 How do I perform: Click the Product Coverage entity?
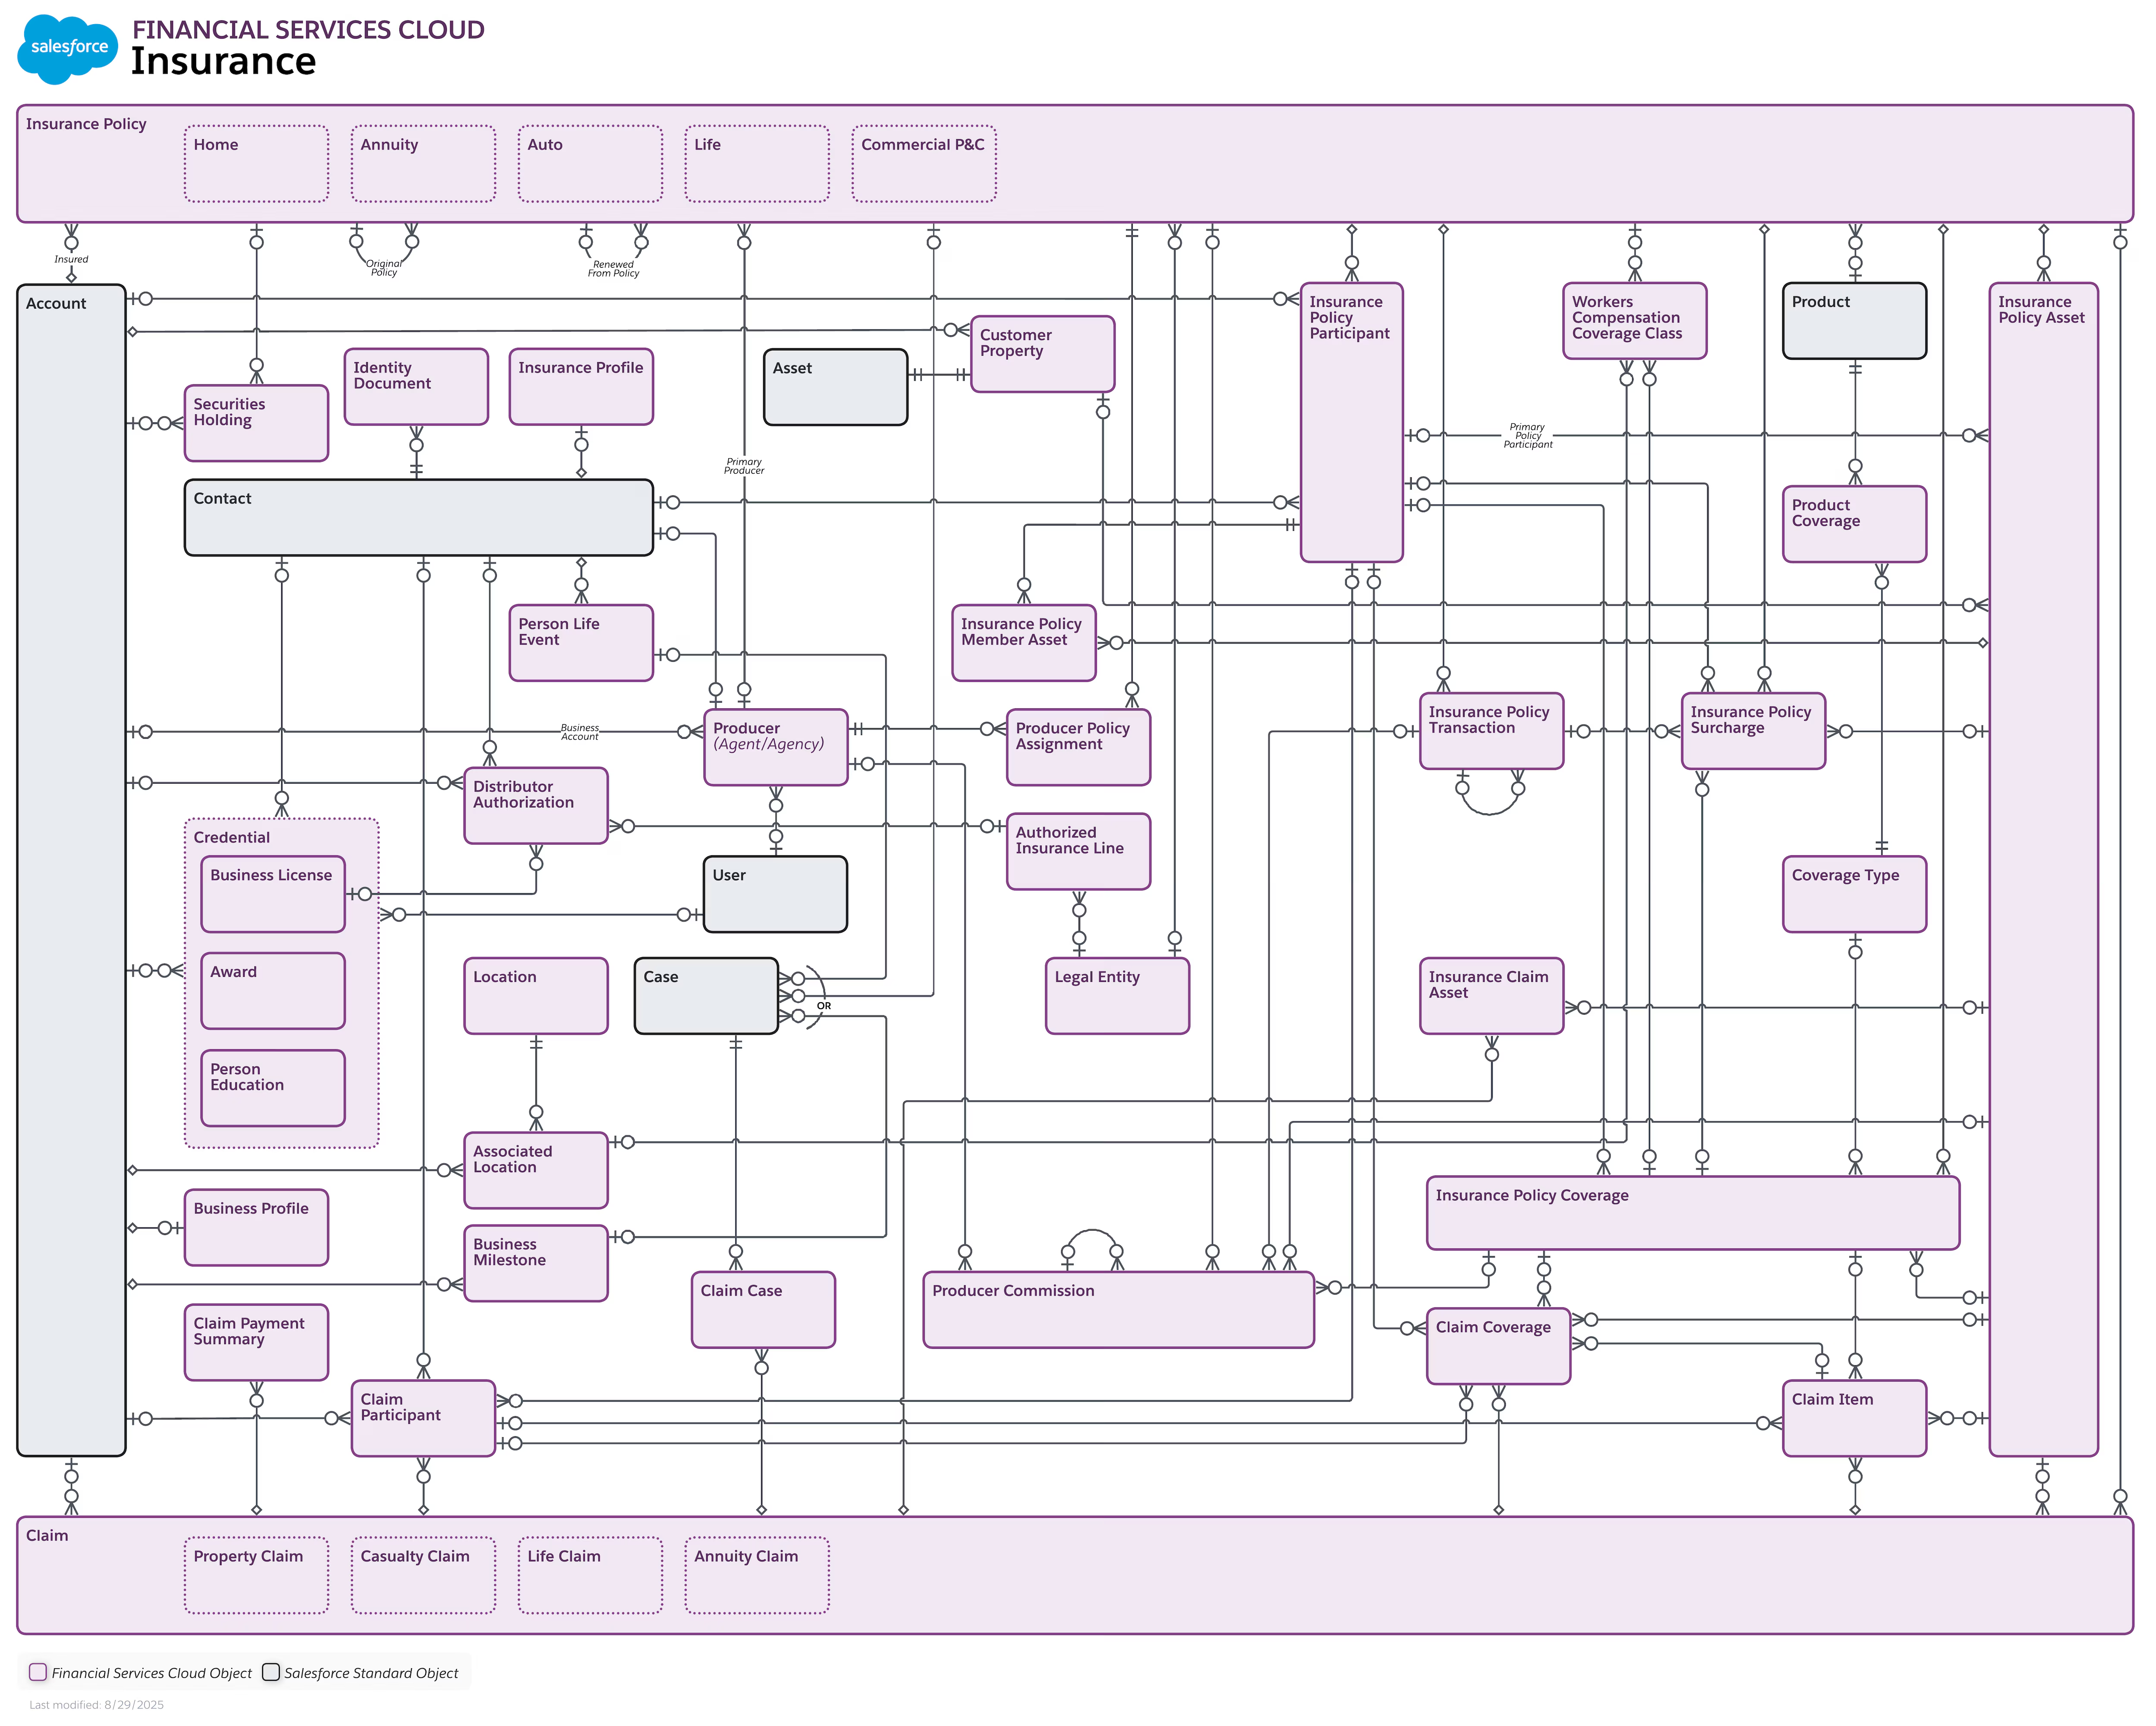click(x=1855, y=524)
